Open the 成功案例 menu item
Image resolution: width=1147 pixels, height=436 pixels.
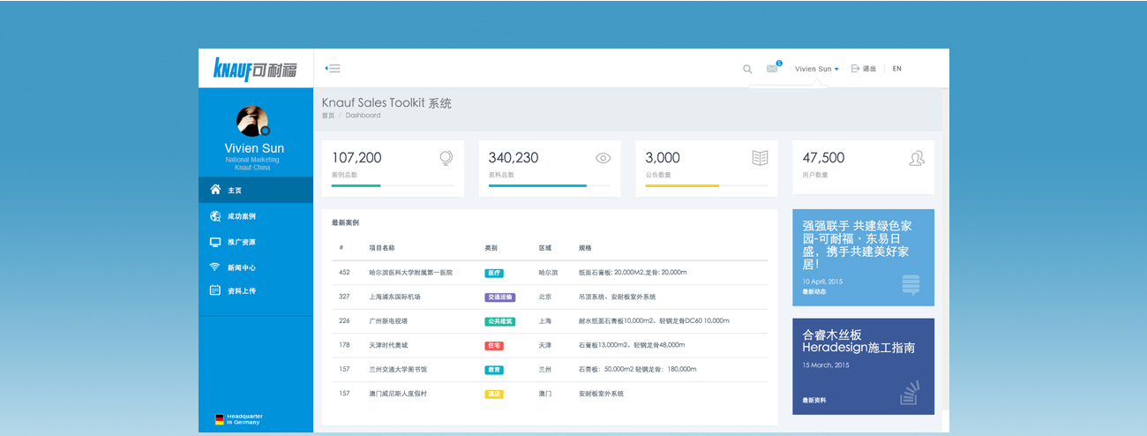coord(256,216)
